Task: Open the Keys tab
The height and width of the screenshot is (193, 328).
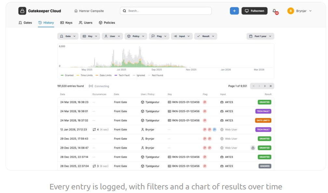Action: coord(66,23)
